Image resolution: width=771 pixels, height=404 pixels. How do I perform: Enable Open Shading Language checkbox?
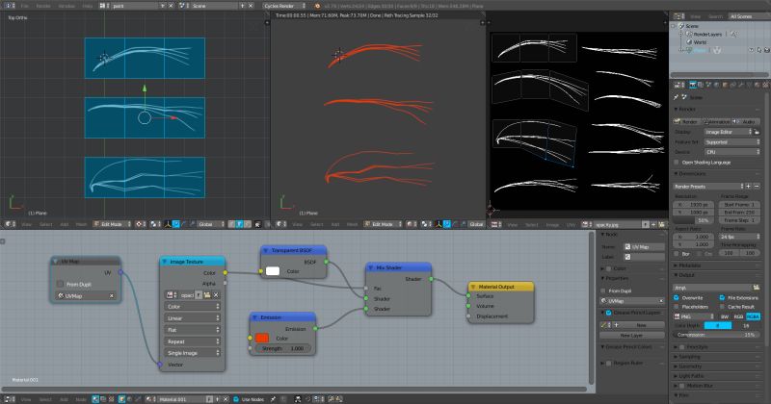coord(677,162)
